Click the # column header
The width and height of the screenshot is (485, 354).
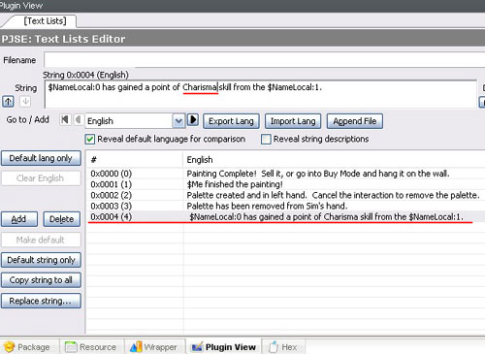[x=135, y=160]
